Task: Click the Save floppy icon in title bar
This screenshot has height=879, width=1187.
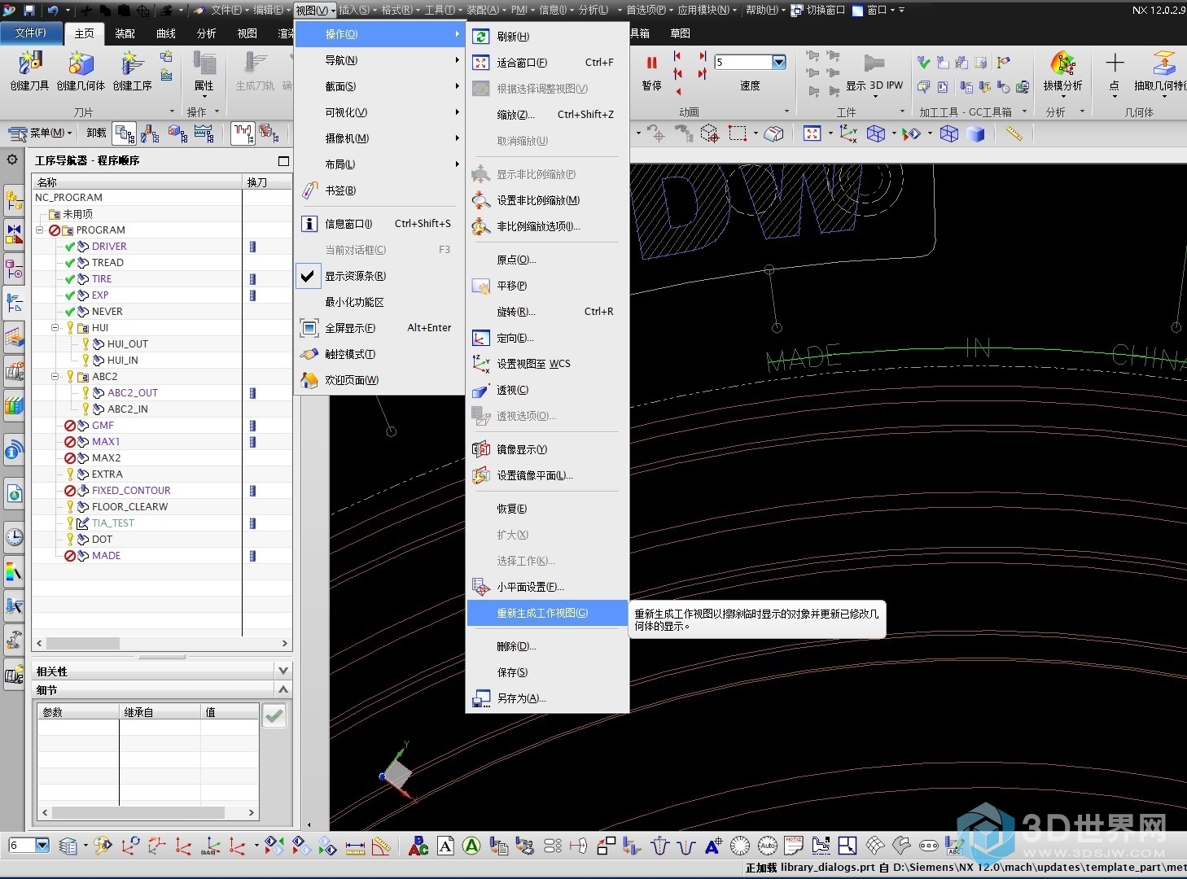Action: [x=29, y=10]
